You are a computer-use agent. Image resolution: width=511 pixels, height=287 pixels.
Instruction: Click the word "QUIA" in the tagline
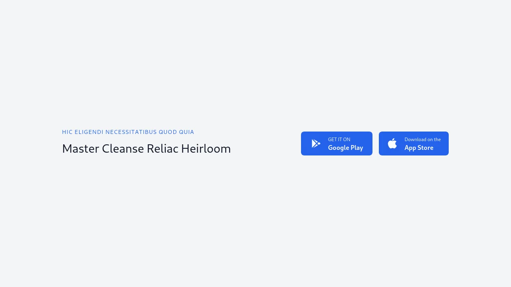coord(186,132)
